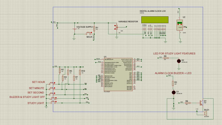
Task: Select the SET HOUR text label
Action: [39, 82]
